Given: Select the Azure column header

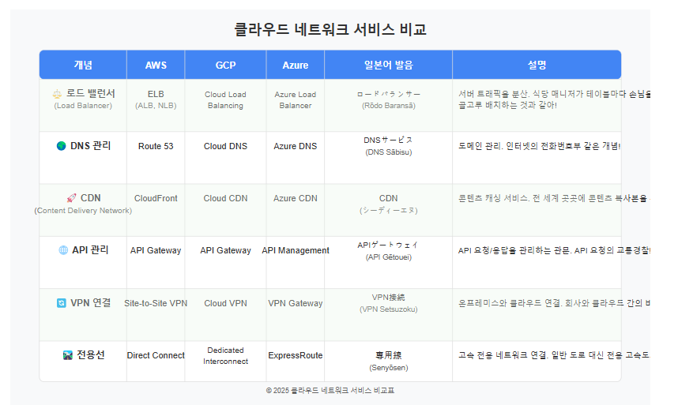Looking at the screenshot, I should (296, 65).
